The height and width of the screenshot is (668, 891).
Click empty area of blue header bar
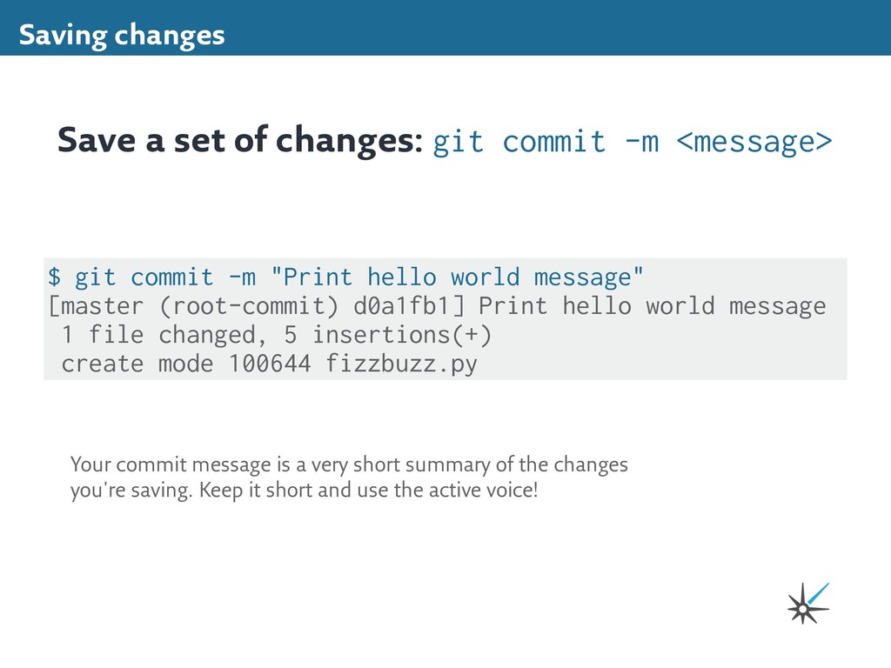point(557,28)
